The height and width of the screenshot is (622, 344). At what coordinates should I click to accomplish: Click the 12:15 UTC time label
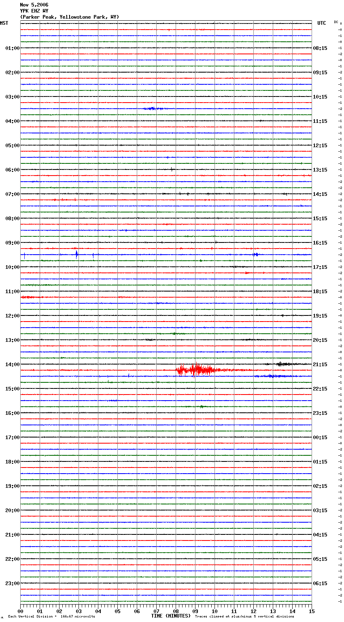(x=320, y=146)
